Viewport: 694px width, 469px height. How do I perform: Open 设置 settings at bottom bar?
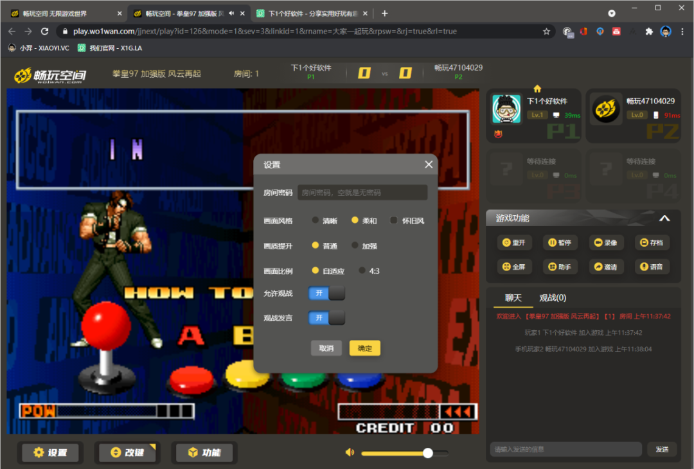coord(51,452)
